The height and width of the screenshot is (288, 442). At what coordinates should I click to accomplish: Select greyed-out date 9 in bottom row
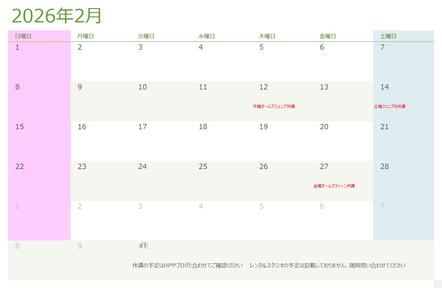[x=80, y=246]
